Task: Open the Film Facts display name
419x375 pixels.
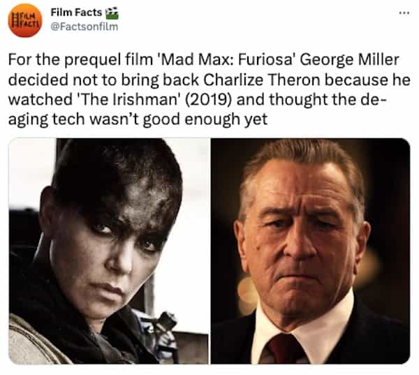Action: point(76,12)
